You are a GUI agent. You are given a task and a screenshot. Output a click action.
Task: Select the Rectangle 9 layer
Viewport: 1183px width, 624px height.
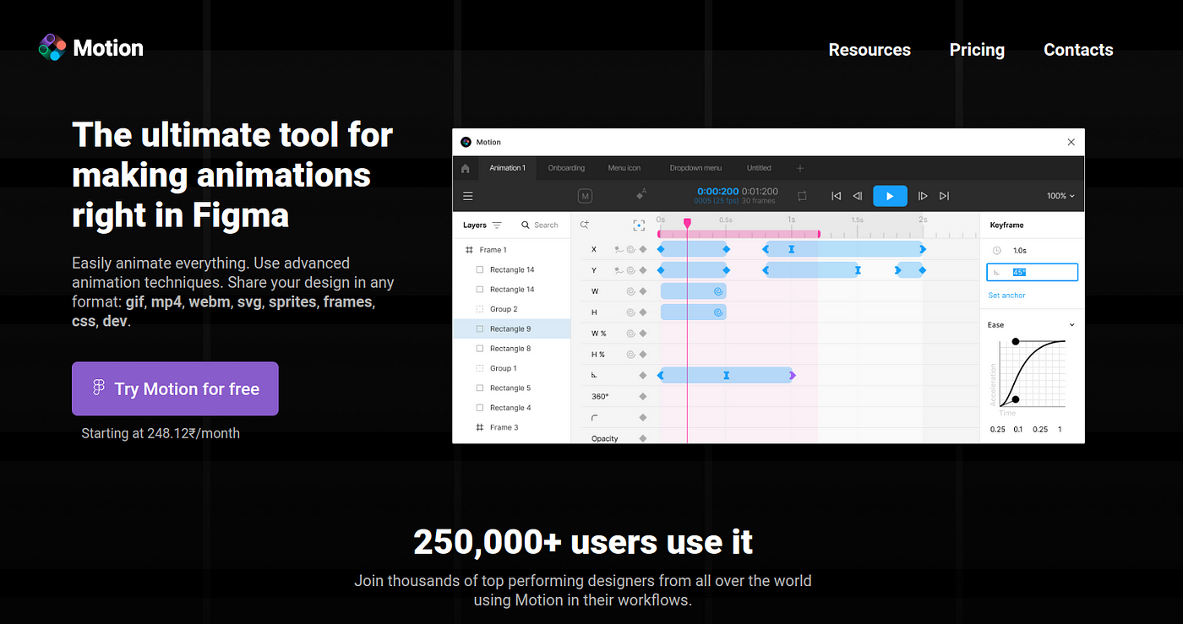512,328
